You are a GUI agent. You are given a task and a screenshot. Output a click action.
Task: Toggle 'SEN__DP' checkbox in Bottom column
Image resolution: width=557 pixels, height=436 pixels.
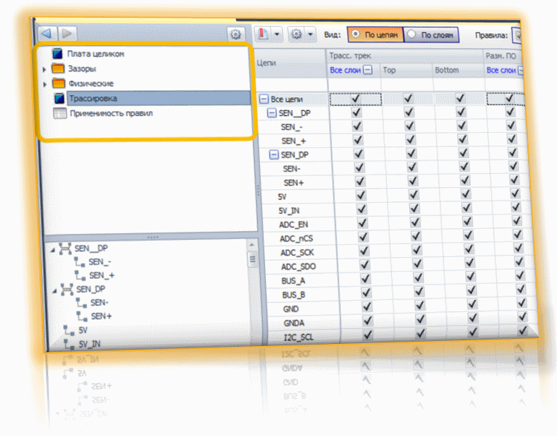click(x=461, y=112)
